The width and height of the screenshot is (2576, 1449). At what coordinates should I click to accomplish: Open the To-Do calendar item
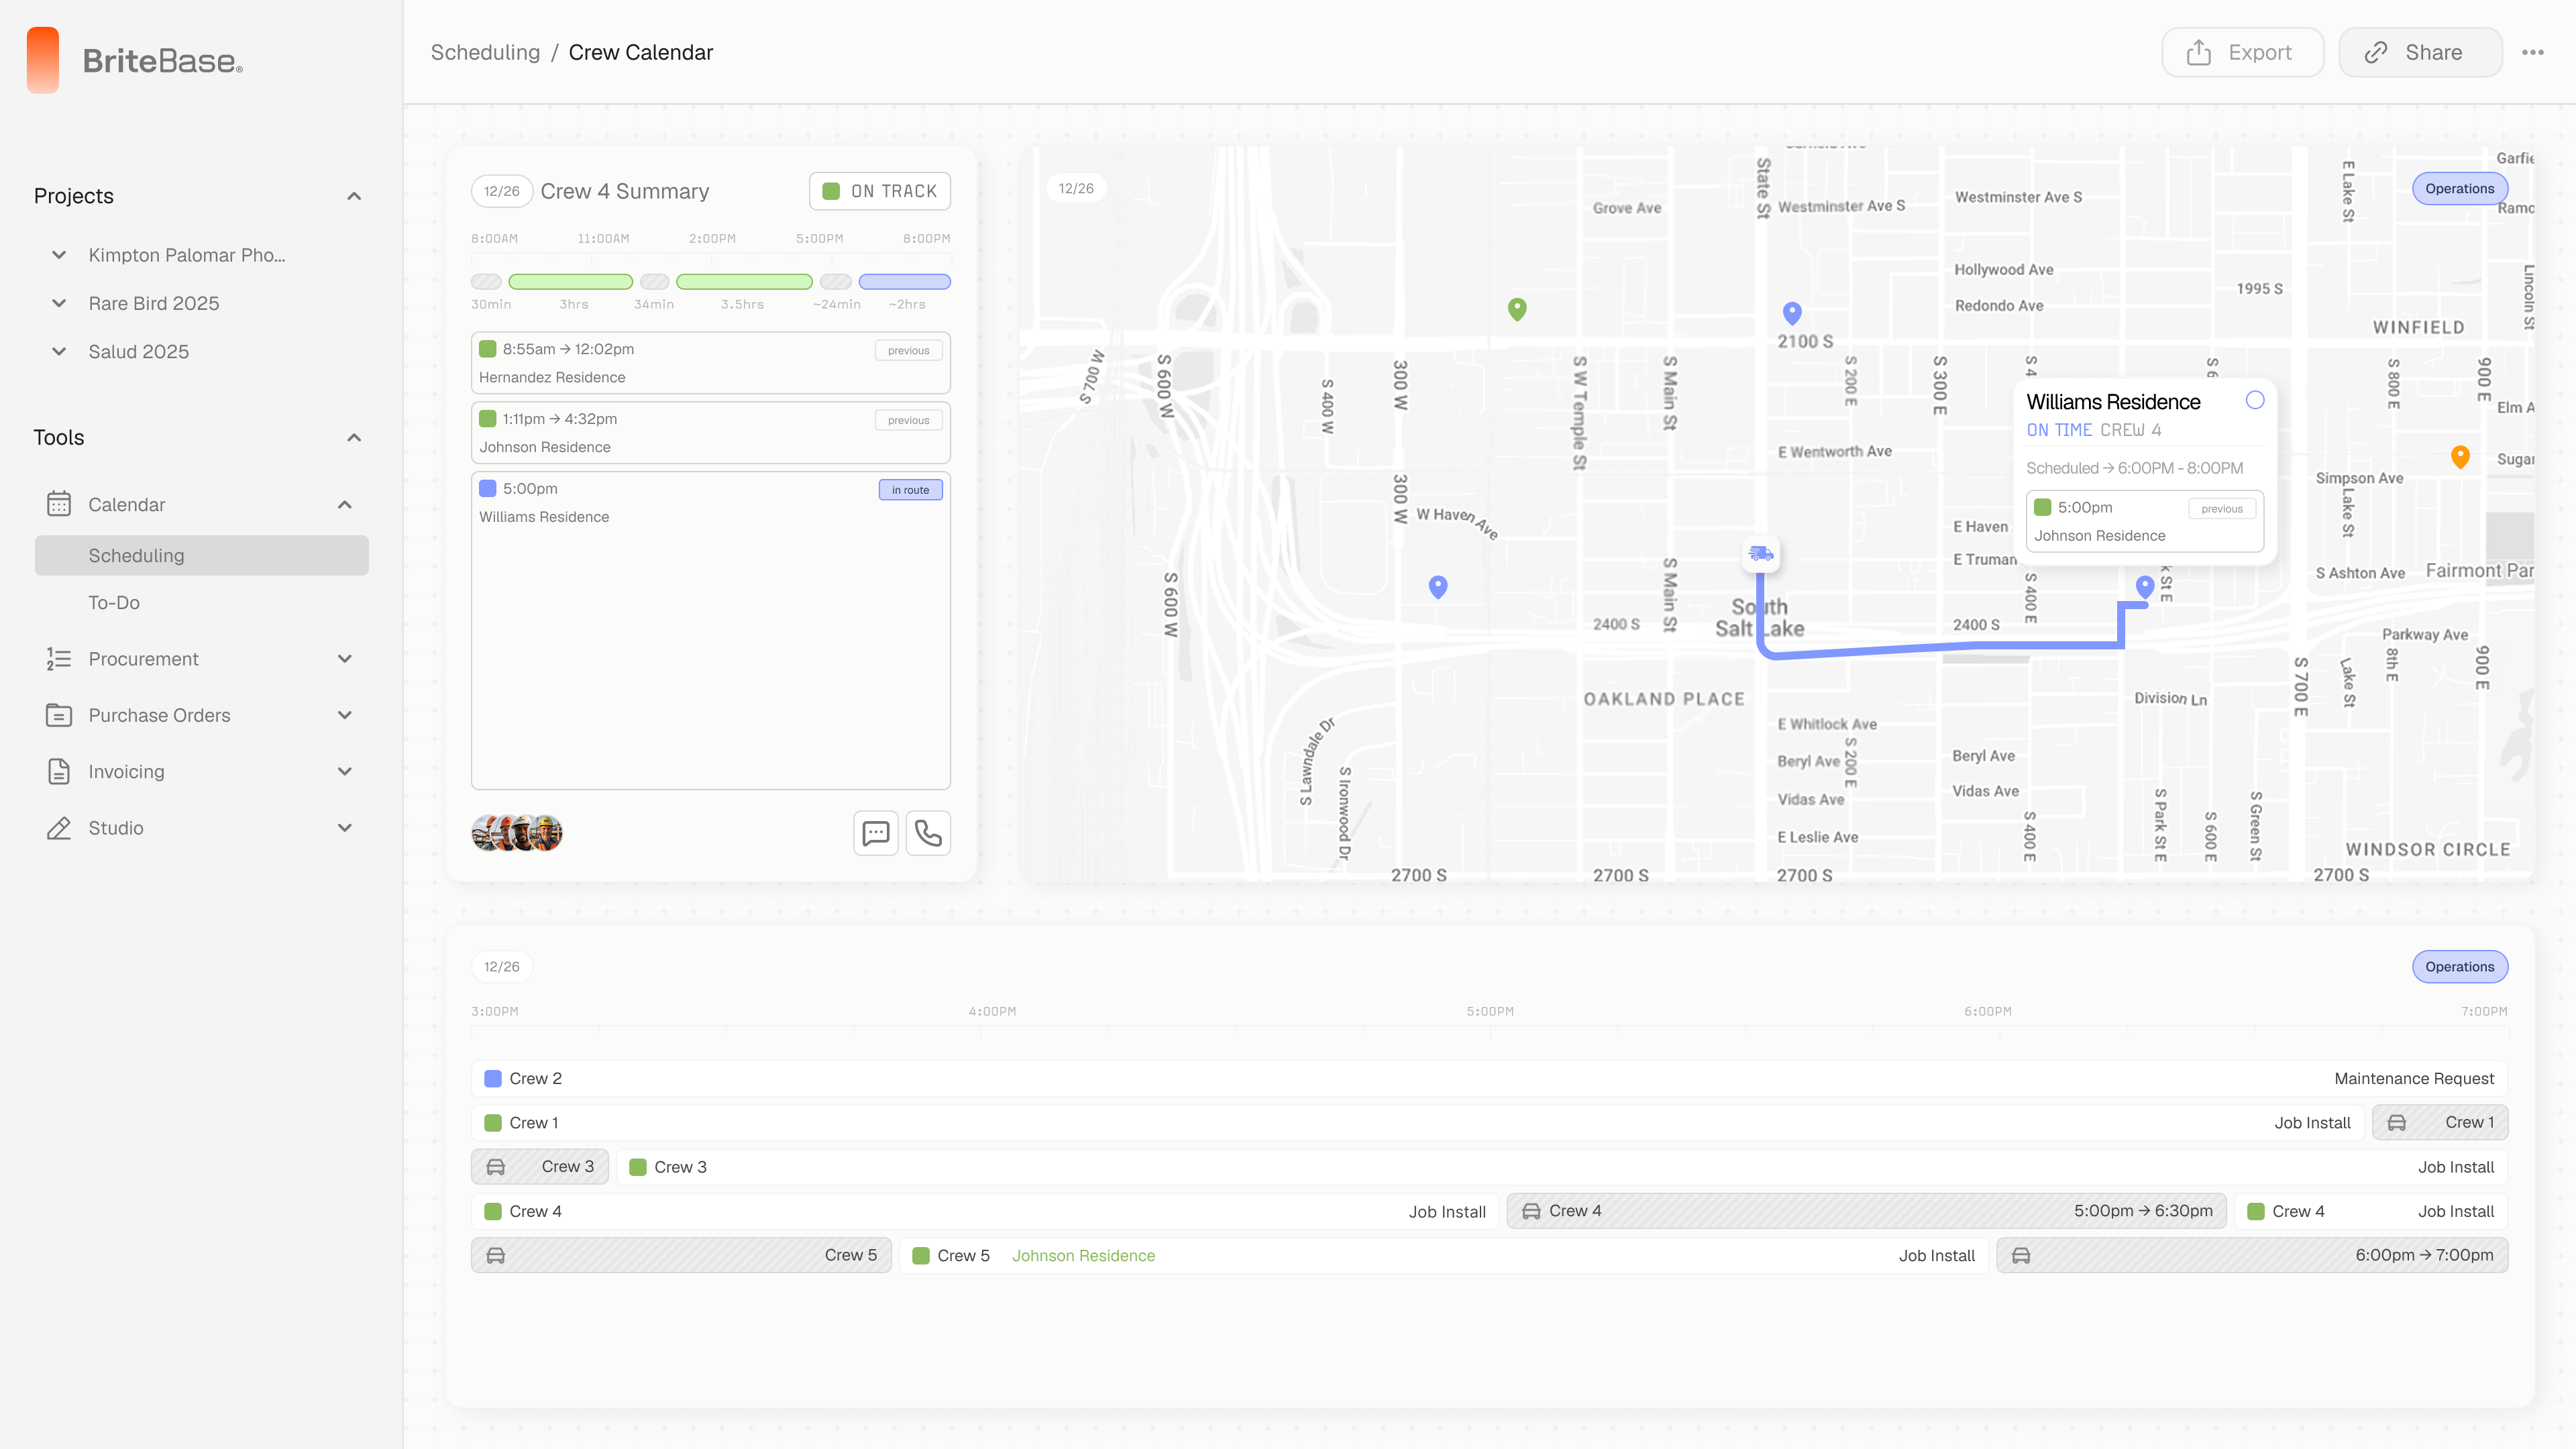(114, 602)
